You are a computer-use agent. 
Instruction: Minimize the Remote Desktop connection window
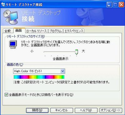click(x=109, y=5)
